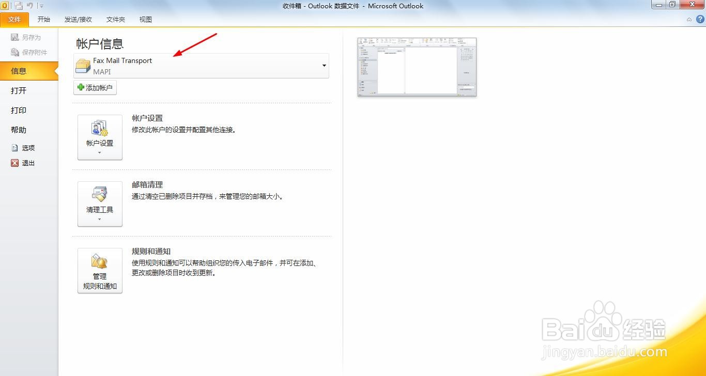706x376 pixels.
Task: Close the Outlook window
Action: (692, 4)
